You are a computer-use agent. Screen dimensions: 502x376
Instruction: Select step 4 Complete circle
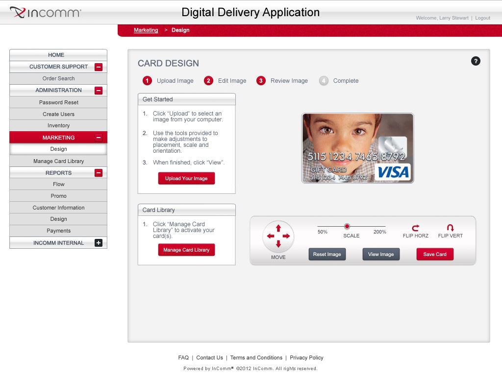click(x=324, y=81)
